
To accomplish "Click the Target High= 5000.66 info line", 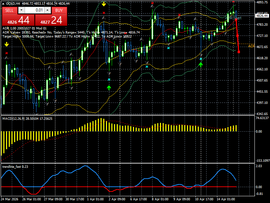I will pyautogui.click(x=67, y=37).
